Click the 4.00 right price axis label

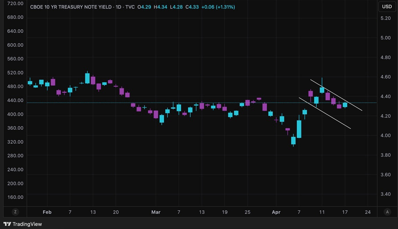386,135
